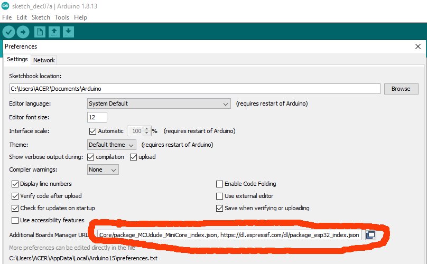The height and width of the screenshot is (264, 427).
Task: Open the Sketch menu
Action: click(41, 17)
